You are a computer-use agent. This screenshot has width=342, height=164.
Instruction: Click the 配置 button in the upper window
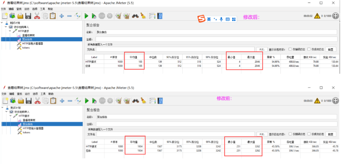(331, 49)
